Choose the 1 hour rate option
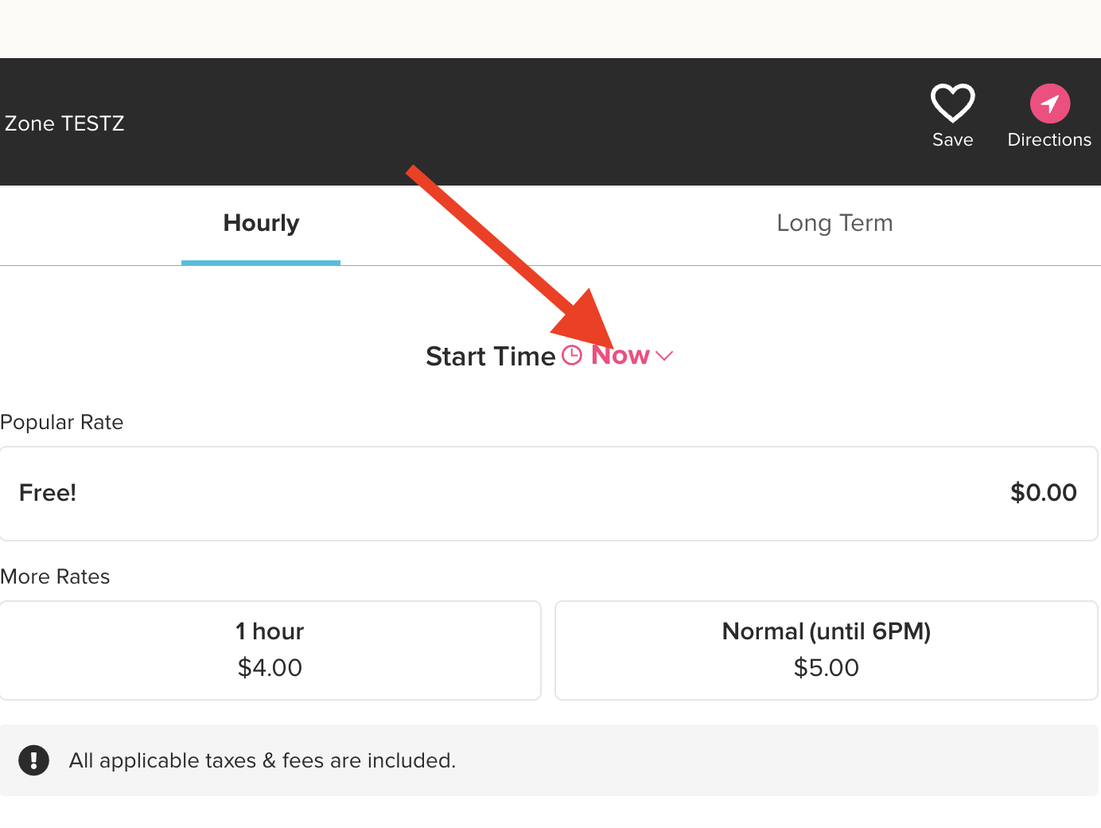Screen dimensions: 1101x828 pos(270,631)
